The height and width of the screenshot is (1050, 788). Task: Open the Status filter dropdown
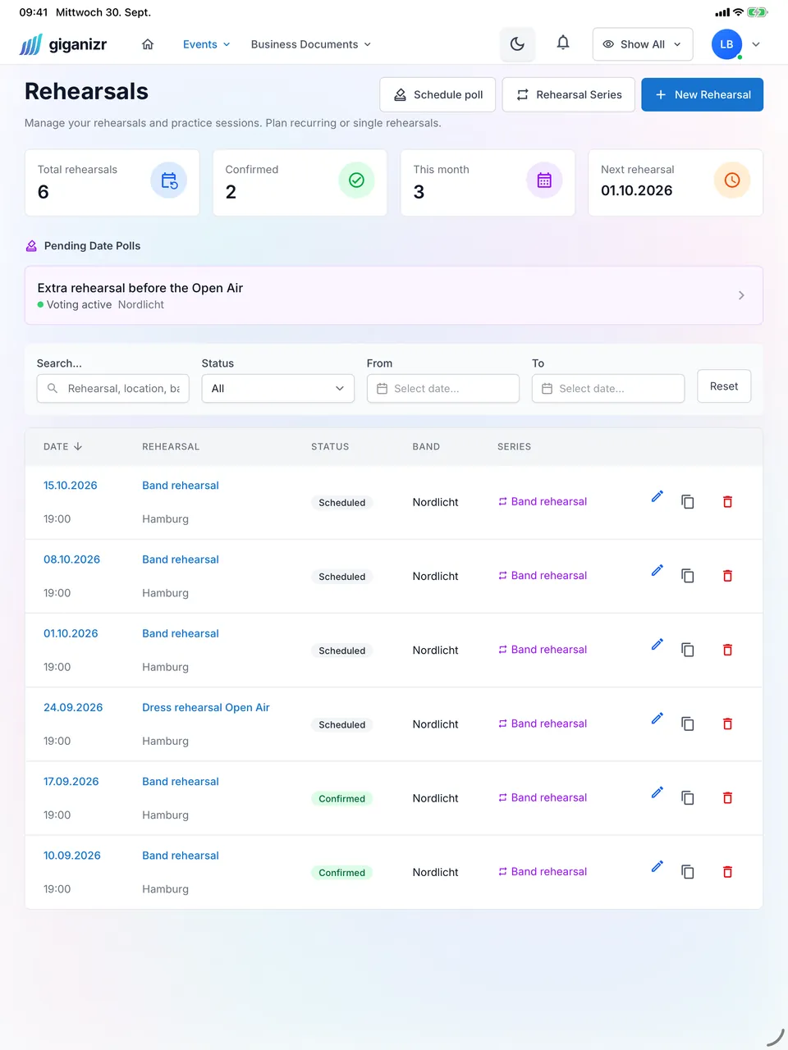[278, 388]
